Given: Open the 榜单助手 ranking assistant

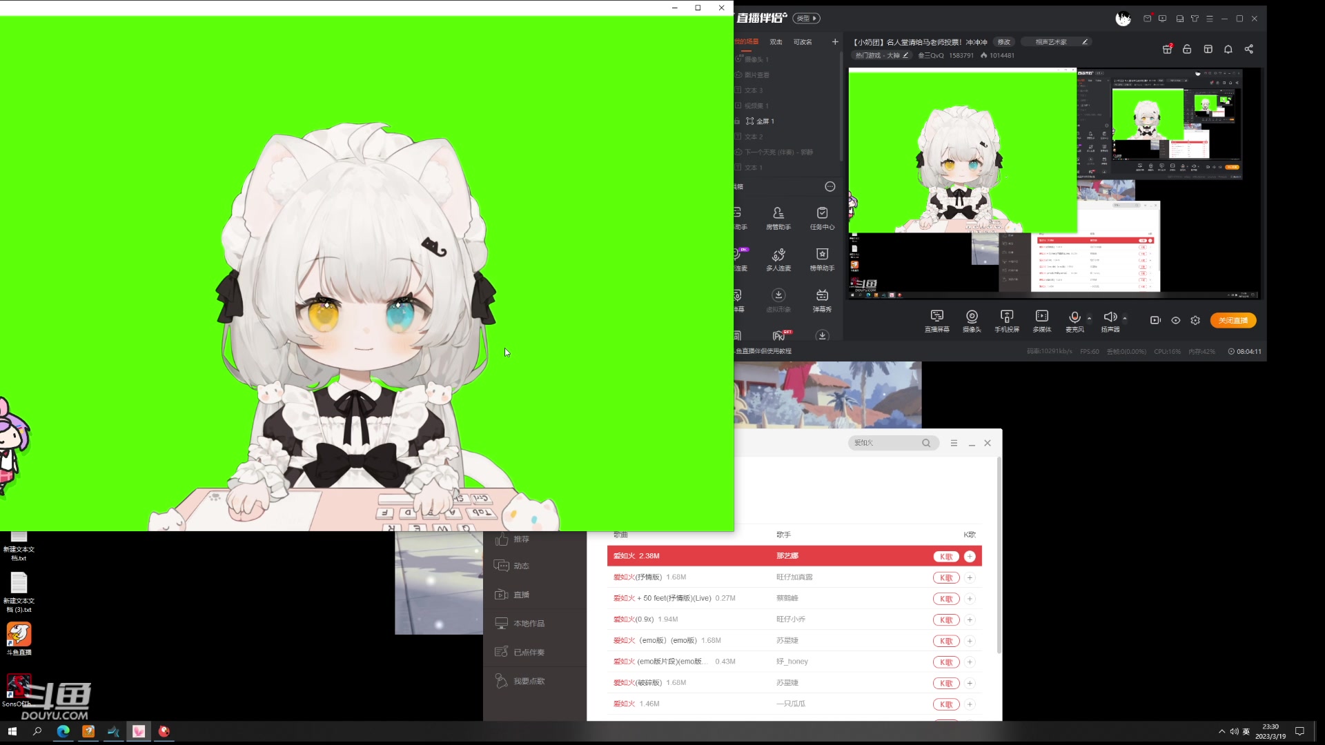Looking at the screenshot, I should (822, 259).
